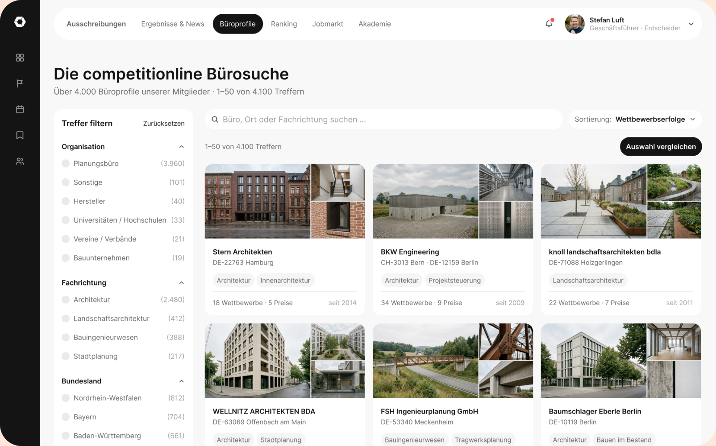Select the Architektur Fachrichtung filter
The image size is (716, 446).
point(123,300)
